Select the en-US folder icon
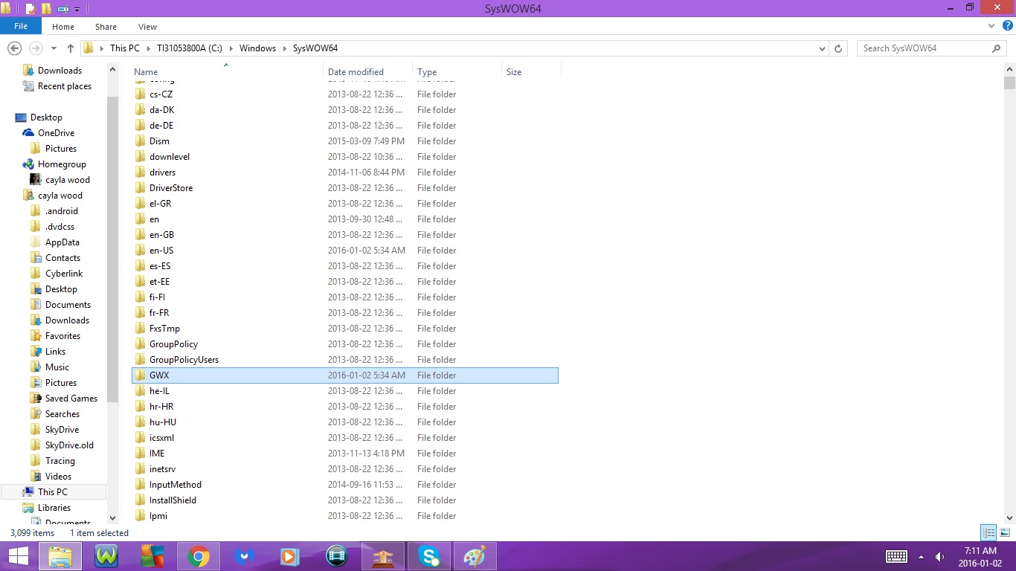 [141, 251]
